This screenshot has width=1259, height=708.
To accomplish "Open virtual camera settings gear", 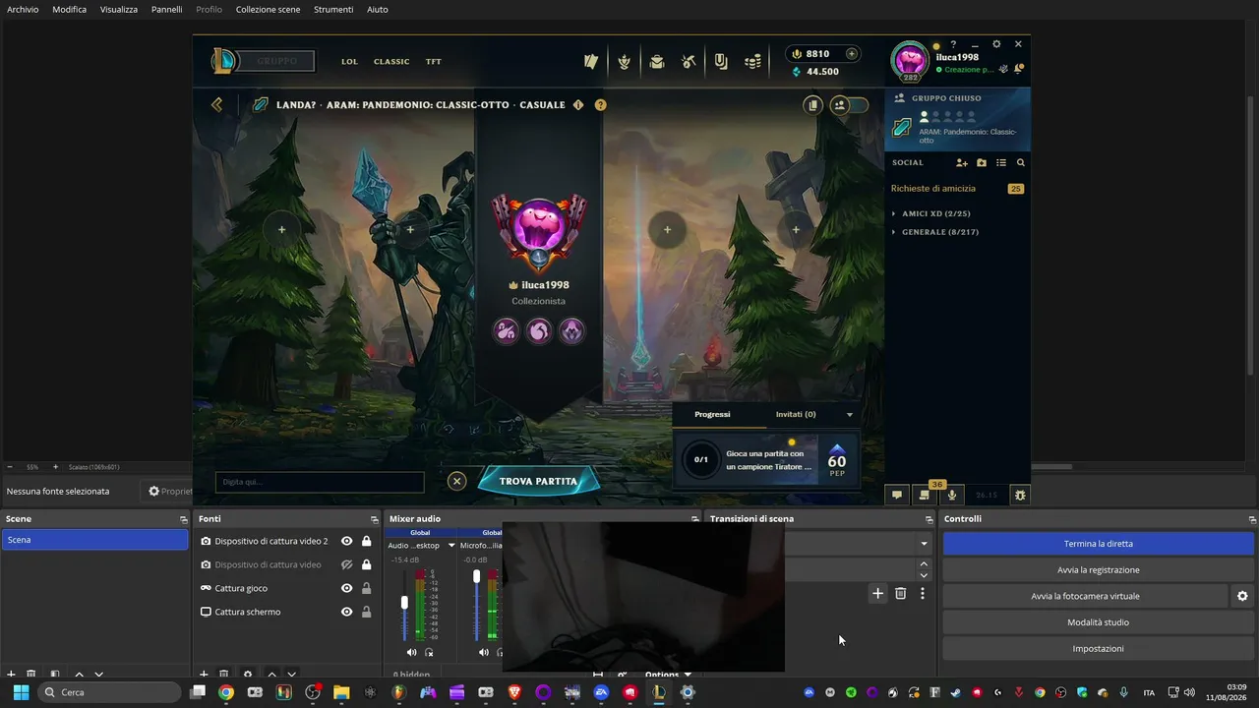I will pyautogui.click(x=1242, y=596).
